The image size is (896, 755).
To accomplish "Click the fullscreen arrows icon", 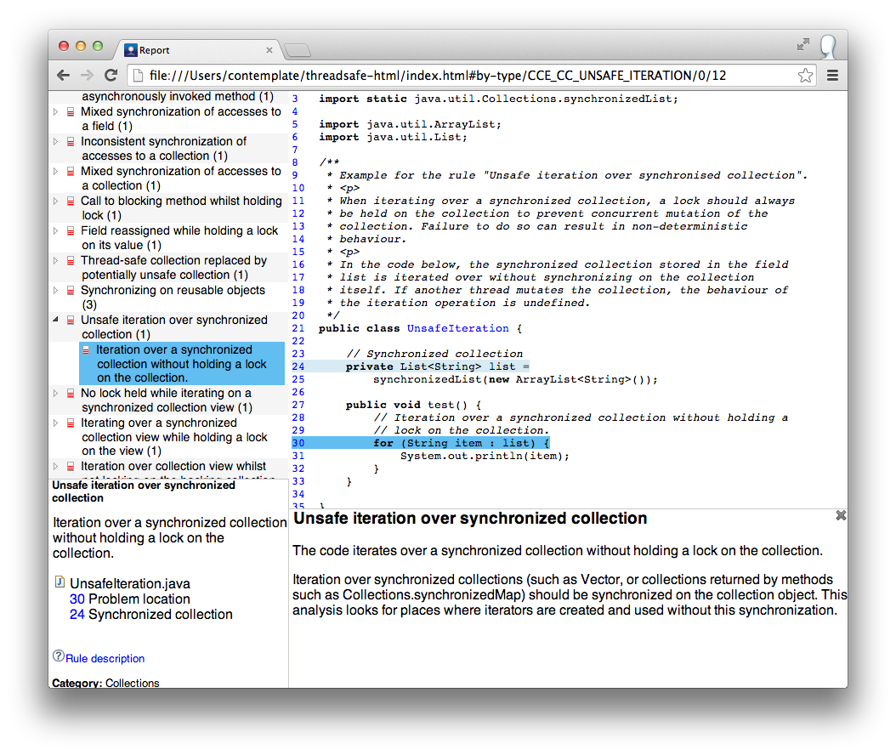I will point(803,44).
